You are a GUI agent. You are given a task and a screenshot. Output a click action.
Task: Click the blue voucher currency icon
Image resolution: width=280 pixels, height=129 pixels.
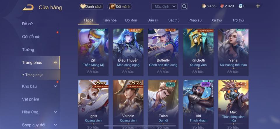[x=240, y=6]
